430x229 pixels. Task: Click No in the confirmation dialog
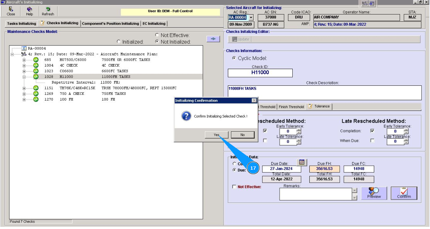click(242, 135)
